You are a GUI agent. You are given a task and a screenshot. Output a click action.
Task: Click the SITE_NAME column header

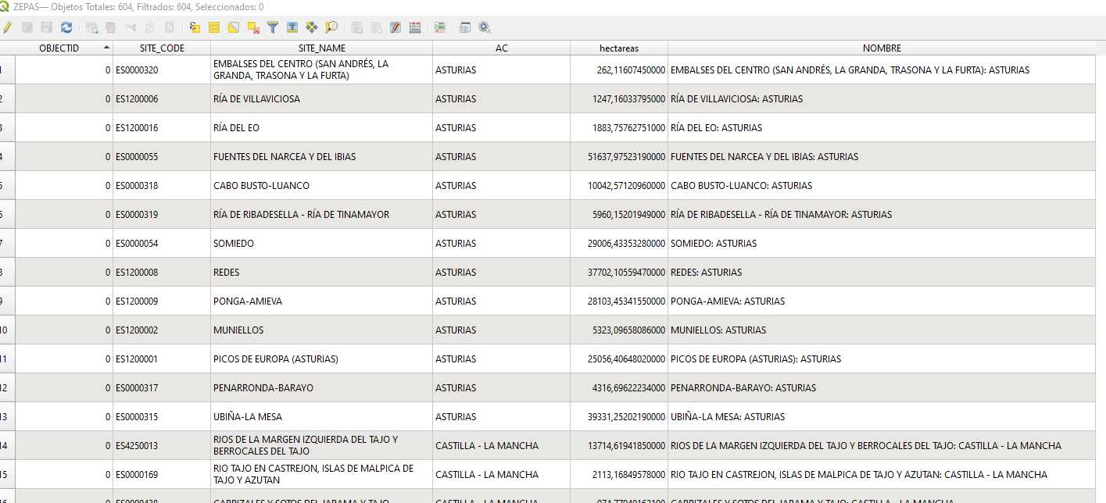(321, 48)
